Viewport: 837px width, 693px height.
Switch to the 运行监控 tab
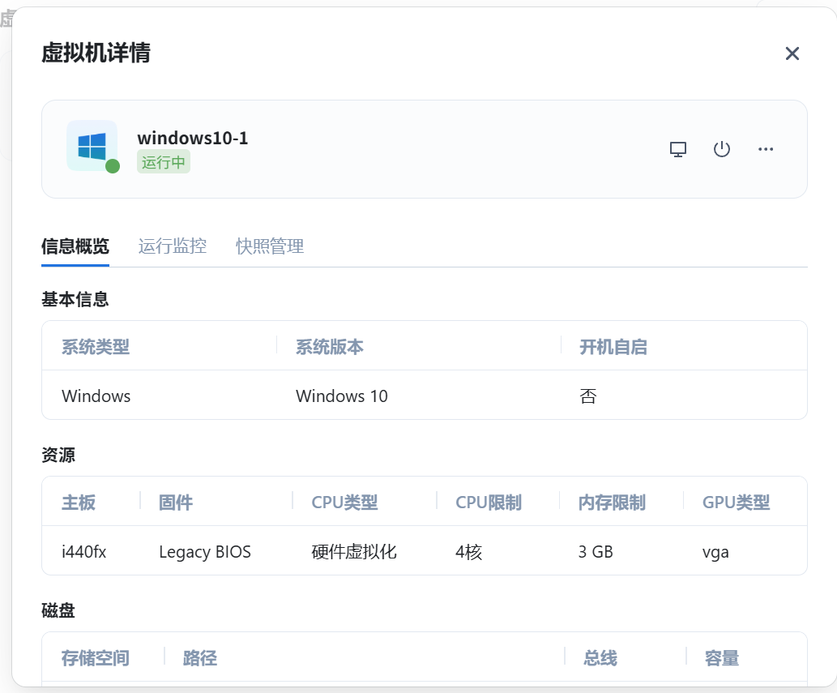[172, 246]
